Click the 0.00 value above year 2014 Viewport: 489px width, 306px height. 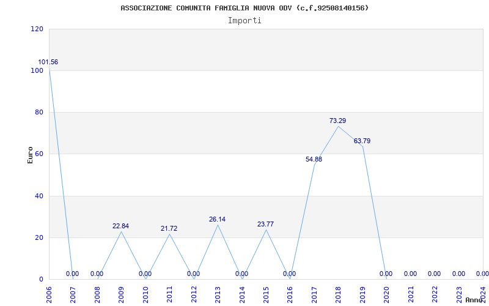[x=241, y=274]
